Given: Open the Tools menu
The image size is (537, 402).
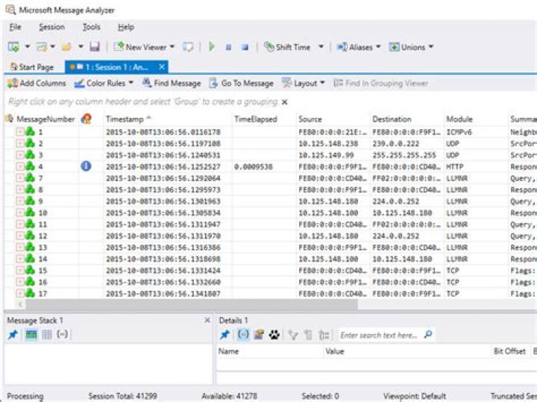Looking at the screenshot, I should pos(91,27).
